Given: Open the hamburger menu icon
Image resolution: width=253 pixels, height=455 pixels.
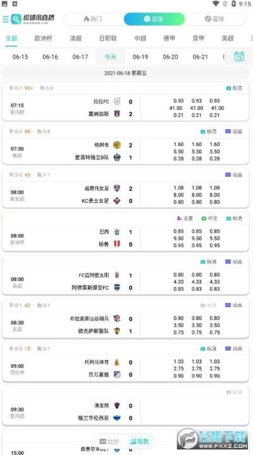Looking at the screenshot, I should pos(5,19).
